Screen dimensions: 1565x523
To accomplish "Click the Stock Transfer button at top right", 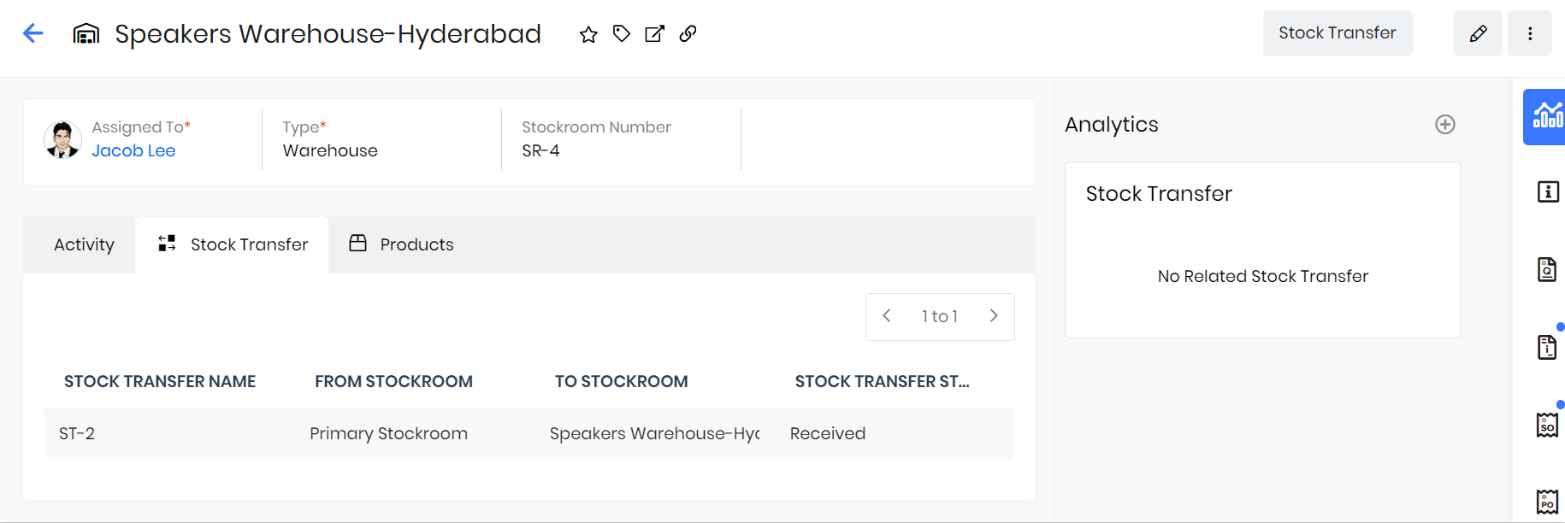I will point(1338,32).
